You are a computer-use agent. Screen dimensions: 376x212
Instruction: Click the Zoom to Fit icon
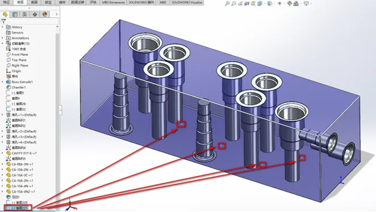[x=227, y=3]
